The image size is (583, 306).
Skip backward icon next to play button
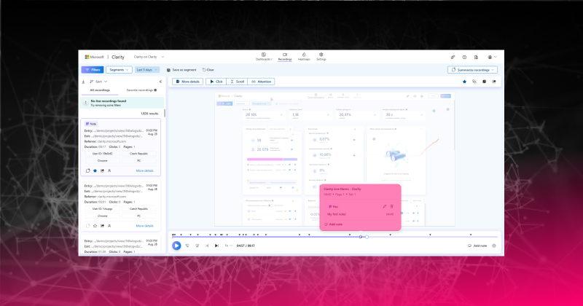coord(187,246)
